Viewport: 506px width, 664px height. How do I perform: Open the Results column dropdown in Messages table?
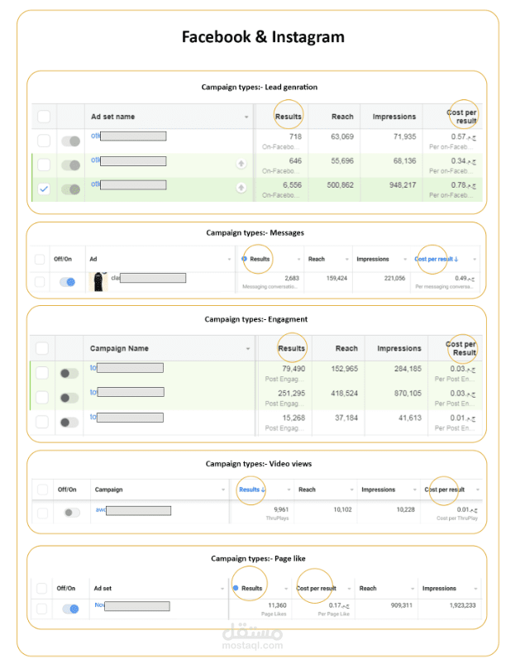point(299,259)
